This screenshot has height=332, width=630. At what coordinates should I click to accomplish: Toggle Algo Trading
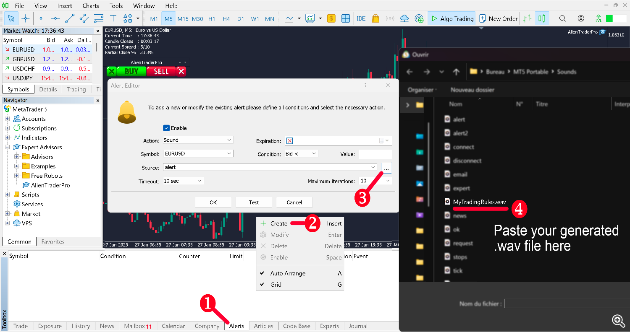451,18
